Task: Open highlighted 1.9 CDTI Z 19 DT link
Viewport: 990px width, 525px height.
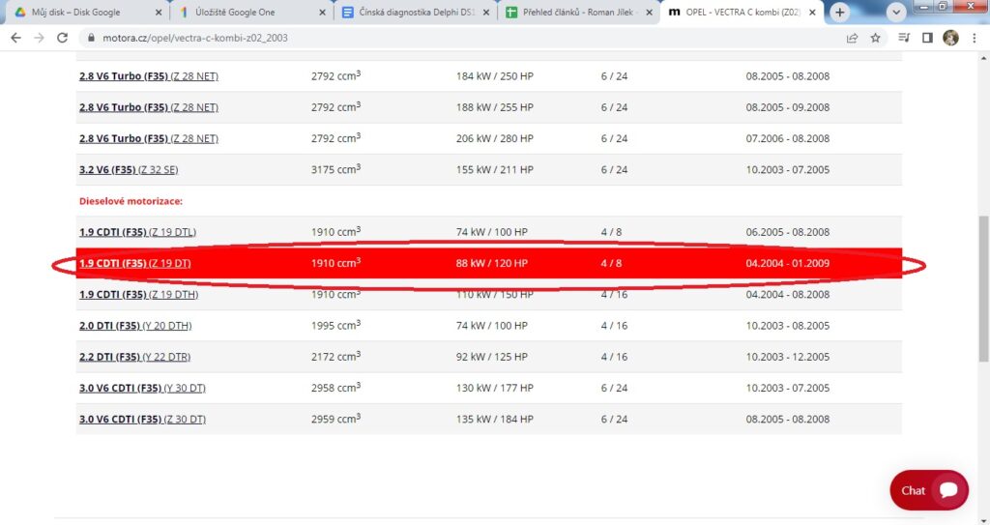Action: (x=135, y=263)
